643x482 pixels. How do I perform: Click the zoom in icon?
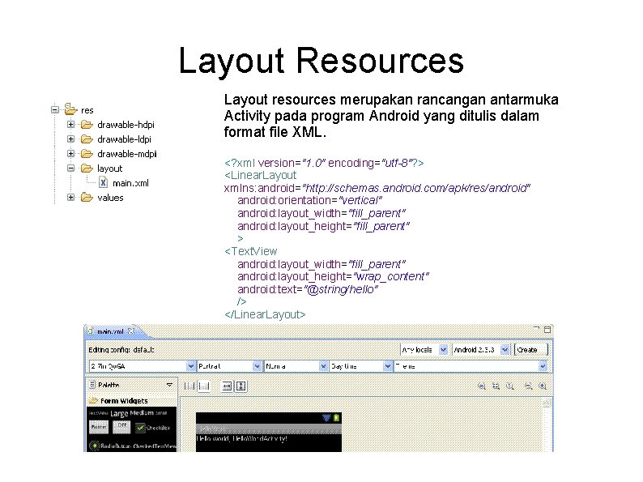click(543, 386)
